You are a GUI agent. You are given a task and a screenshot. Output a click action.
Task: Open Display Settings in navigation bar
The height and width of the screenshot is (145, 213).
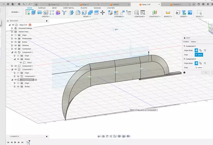(119, 136)
